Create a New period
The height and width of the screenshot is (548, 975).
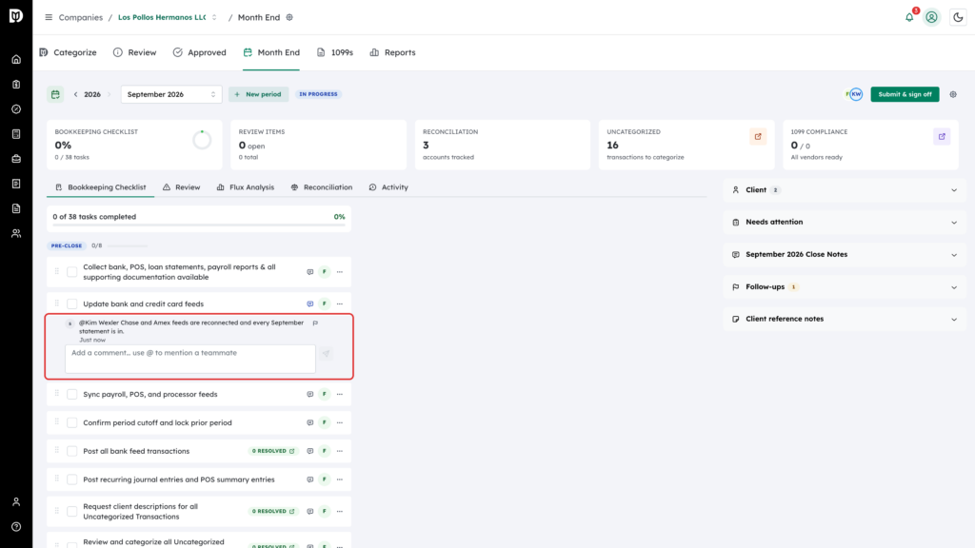click(x=258, y=94)
